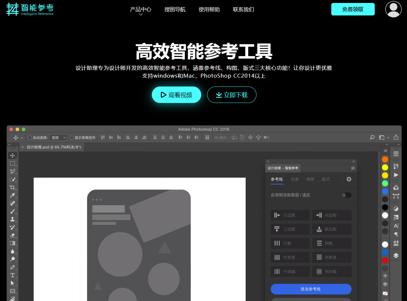Enable the 显示变换控件 checkbox
The height and width of the screenshot is (301, 407).
click(71, 138)
